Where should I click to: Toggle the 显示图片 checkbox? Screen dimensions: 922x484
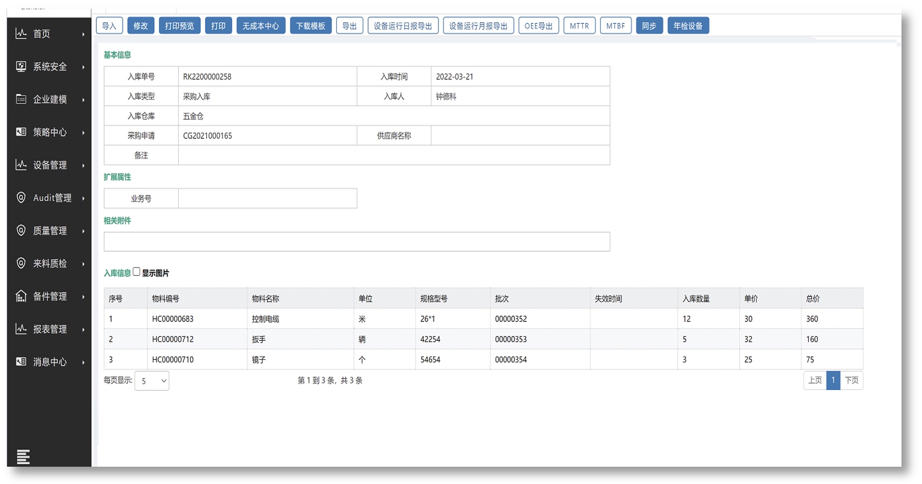pyautogui.click(x=137, y=272)
